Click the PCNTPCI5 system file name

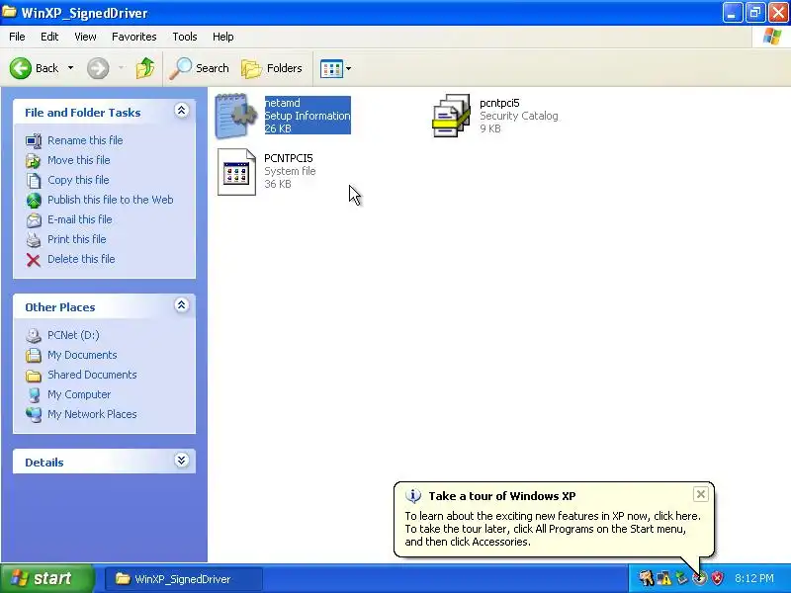[289, 158]
